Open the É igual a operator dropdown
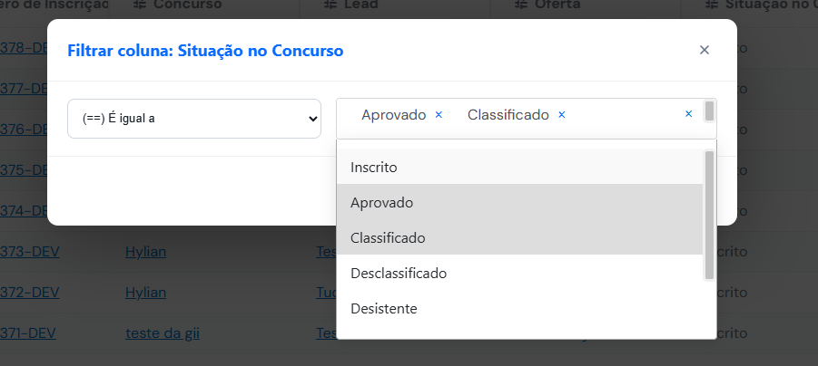This screenshot has width=818, height=366. [x=194, y=119]
